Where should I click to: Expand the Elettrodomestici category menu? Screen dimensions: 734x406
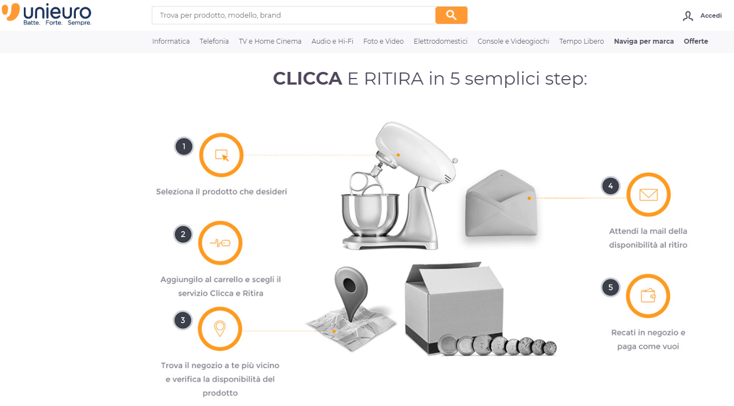[440, 41]
